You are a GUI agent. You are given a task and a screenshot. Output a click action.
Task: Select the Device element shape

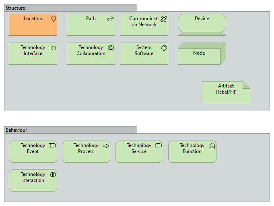coord(202,25)
